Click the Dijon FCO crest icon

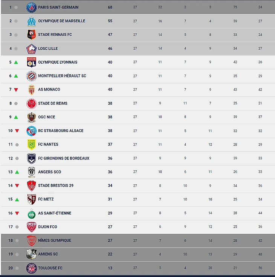tap(32, 227)
